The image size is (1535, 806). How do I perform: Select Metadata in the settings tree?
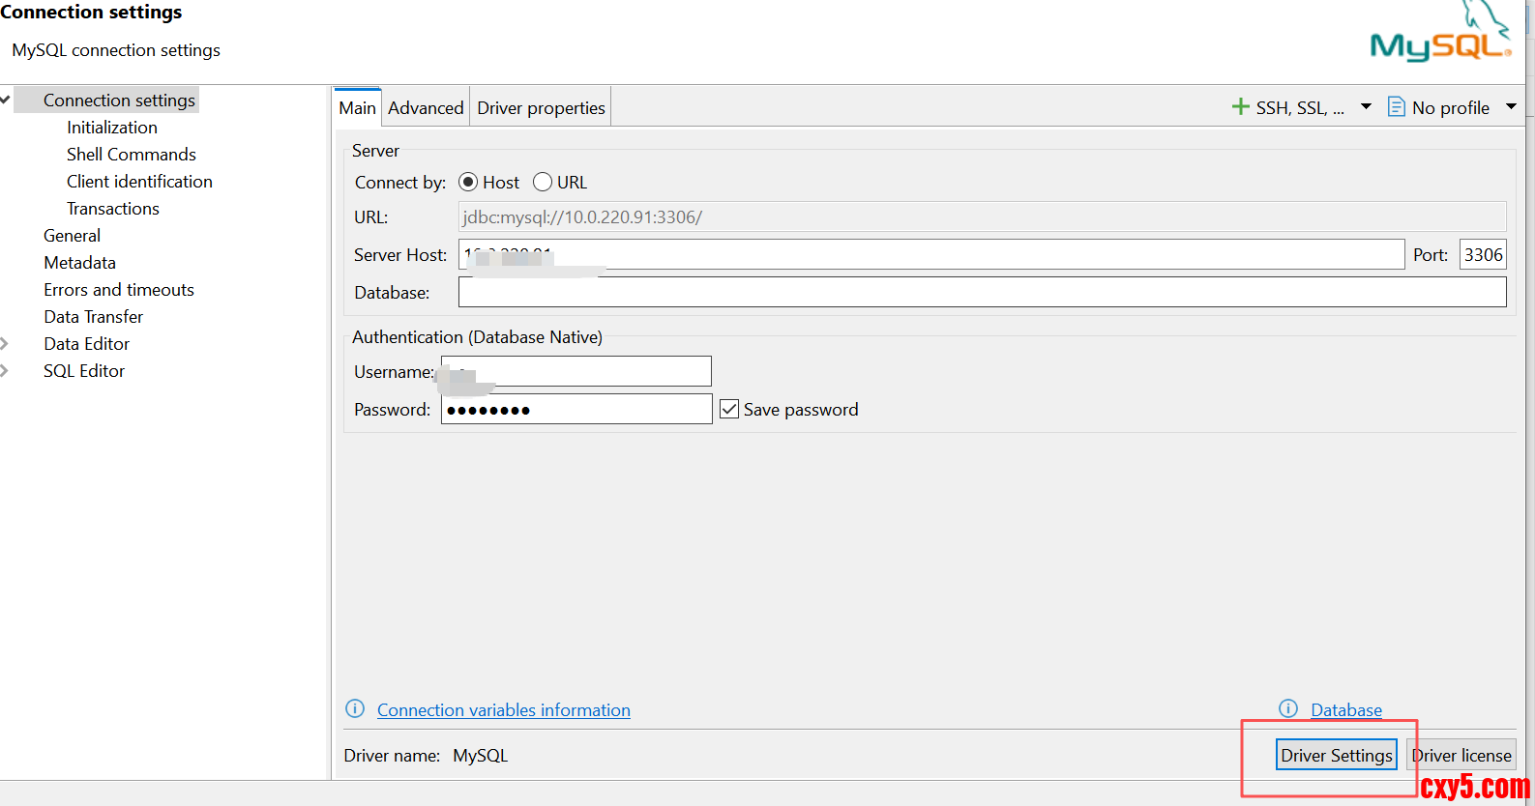tap(79, 262)
